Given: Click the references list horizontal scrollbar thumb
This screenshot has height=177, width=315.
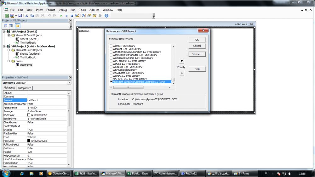Looking at the screenshot, I should (x=129, y=87).
